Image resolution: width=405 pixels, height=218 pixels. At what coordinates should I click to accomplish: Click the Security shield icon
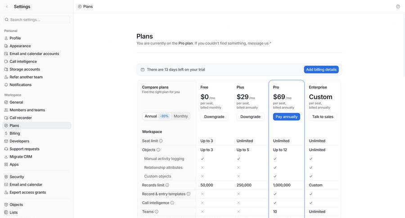[x=6, y=177]
